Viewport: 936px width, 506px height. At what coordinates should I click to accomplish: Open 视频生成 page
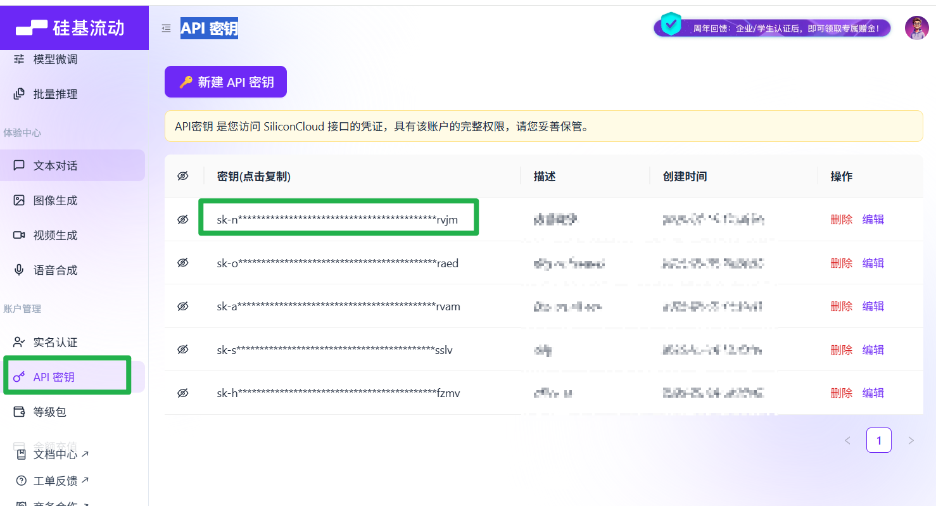[73, 235]
